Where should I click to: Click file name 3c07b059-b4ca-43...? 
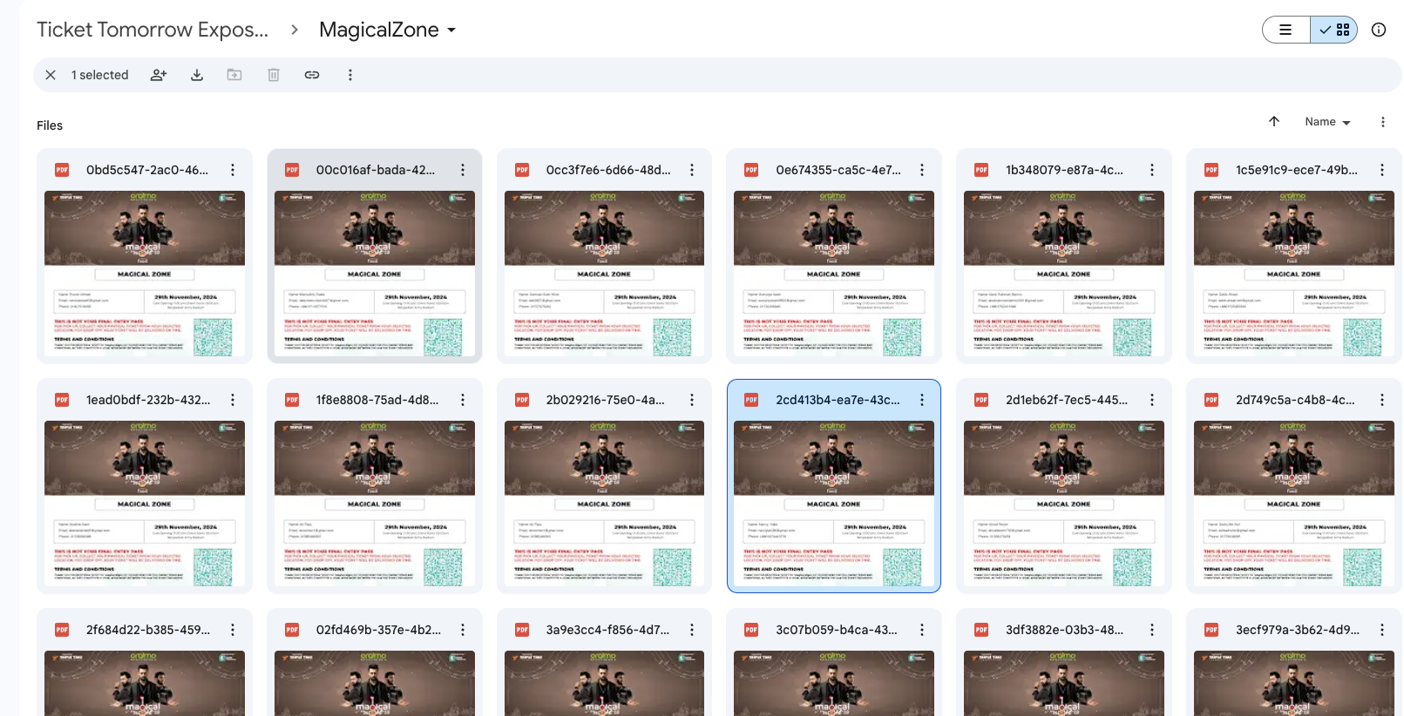837,630
